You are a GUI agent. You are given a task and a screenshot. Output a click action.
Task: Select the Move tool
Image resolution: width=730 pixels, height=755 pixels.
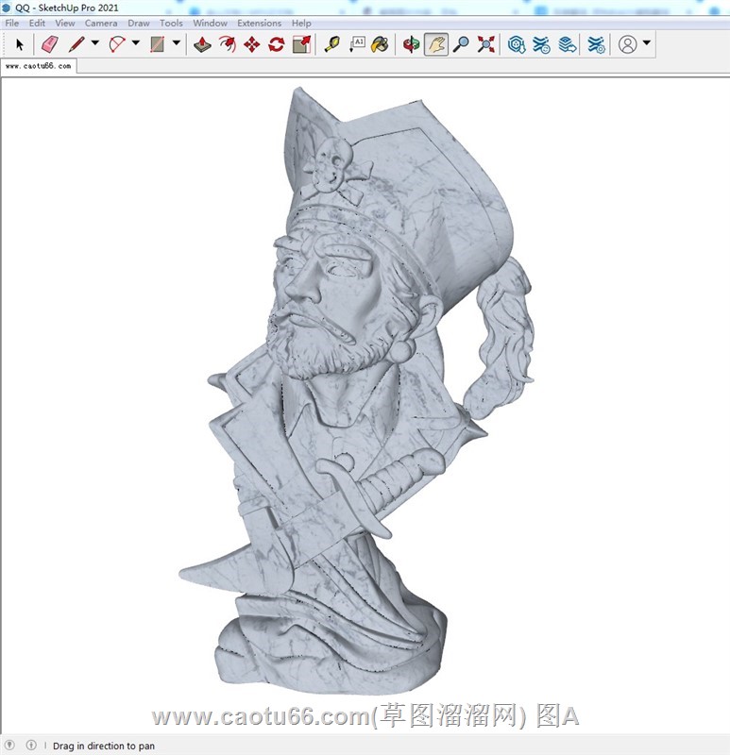click(x=252, y=44)
